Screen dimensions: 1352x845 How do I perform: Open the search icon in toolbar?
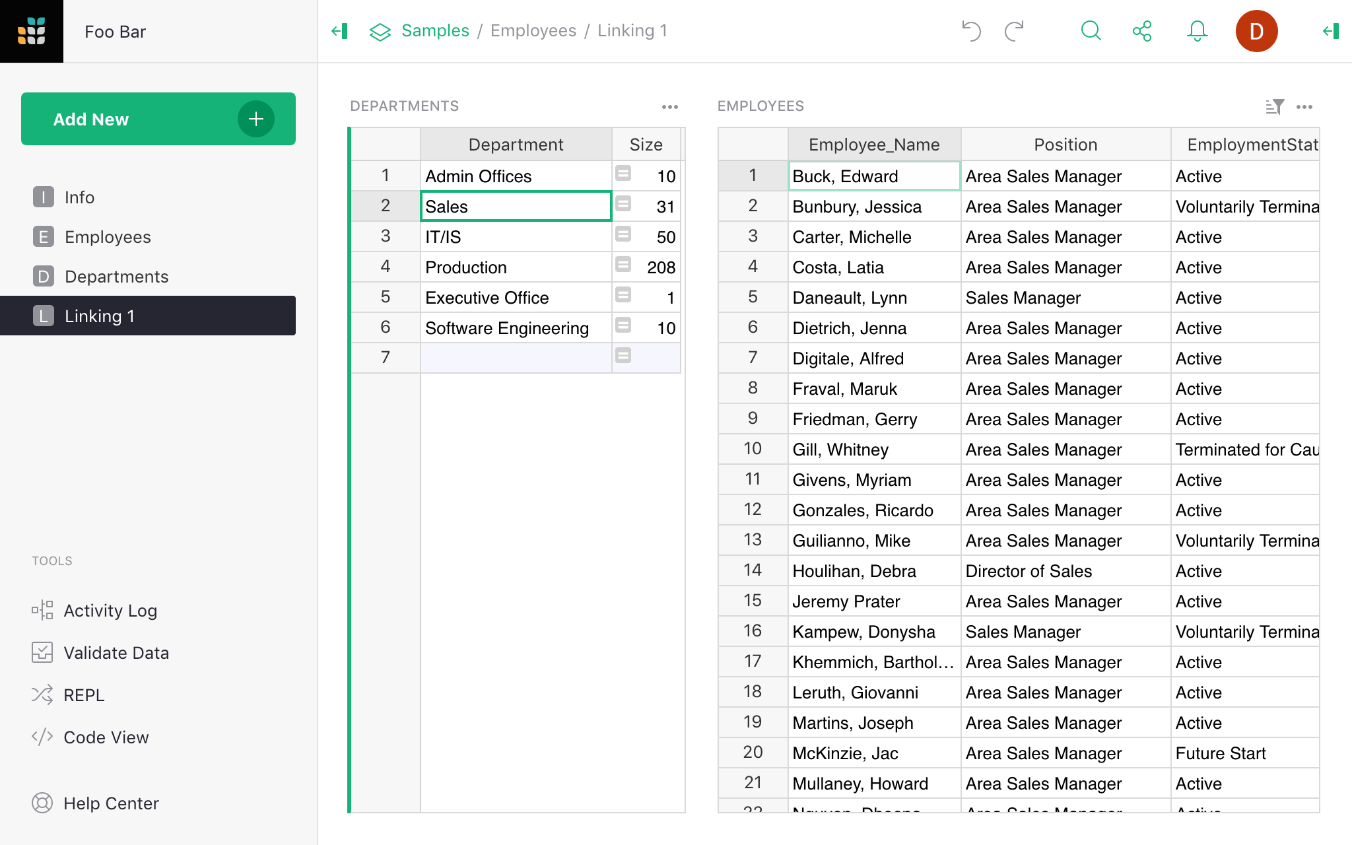click(x=1090, y=31)
